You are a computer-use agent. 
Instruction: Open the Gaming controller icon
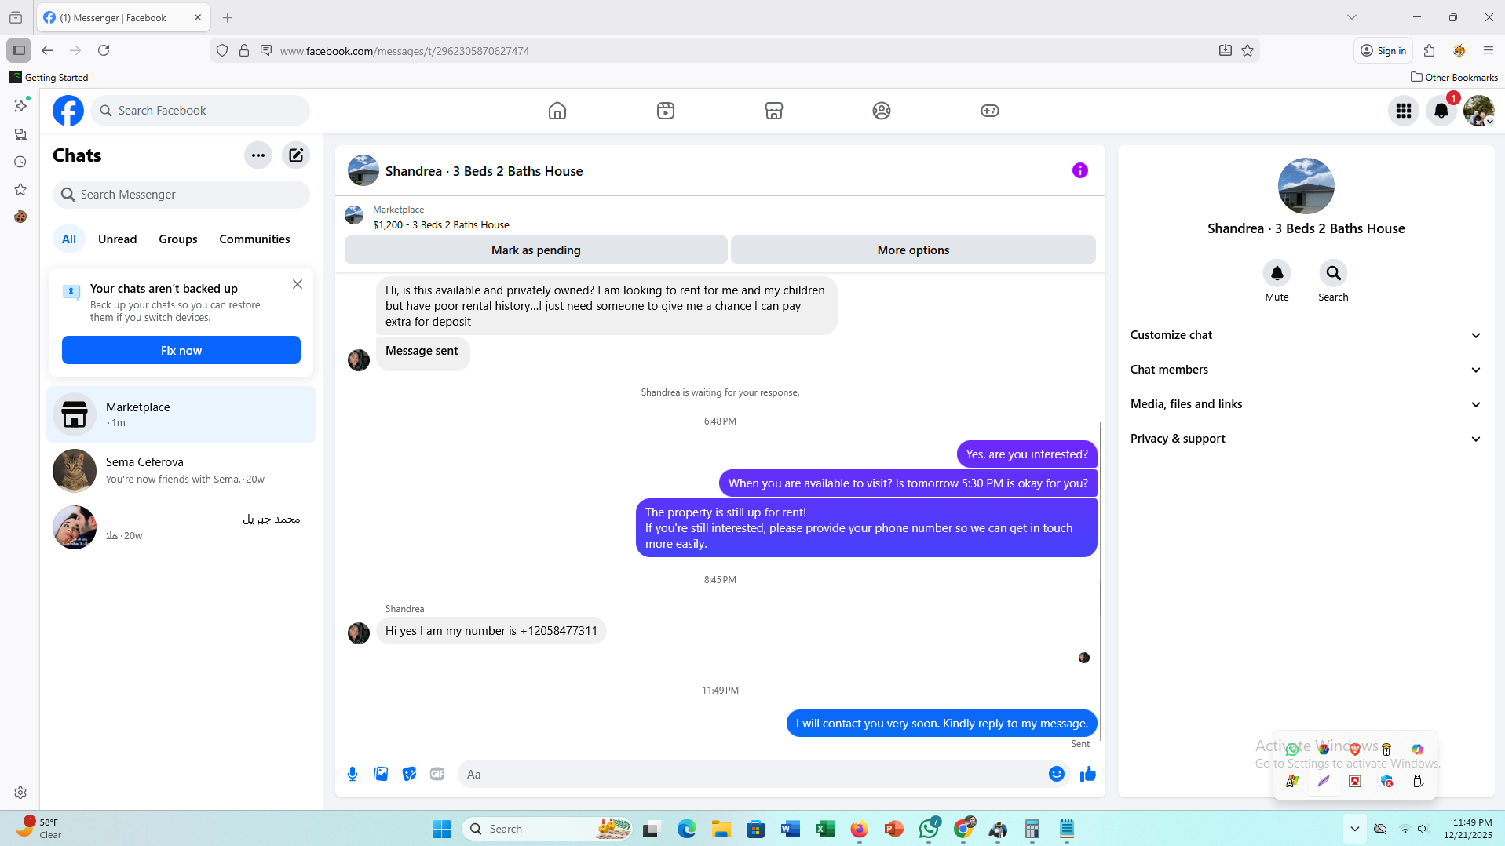coord(990,111)
